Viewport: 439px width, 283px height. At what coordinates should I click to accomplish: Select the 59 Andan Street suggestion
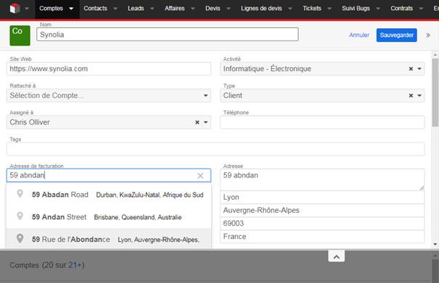click(x=109, y=217)
